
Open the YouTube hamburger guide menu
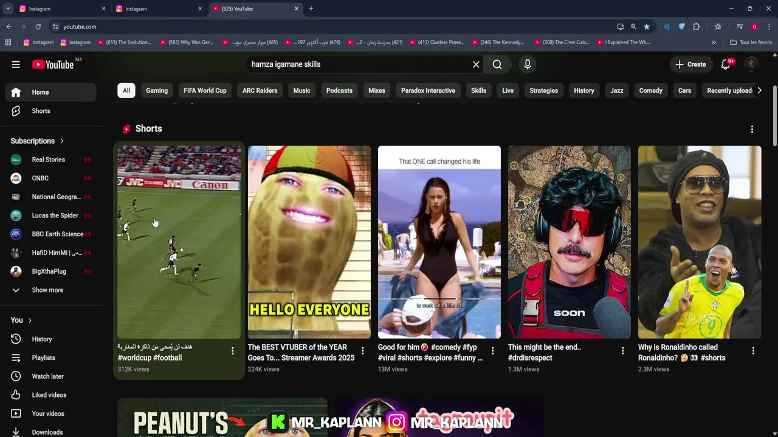(16, 64)
